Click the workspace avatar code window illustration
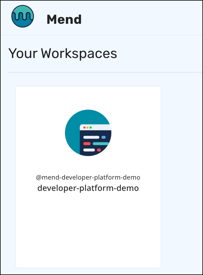 coord(95,141)
